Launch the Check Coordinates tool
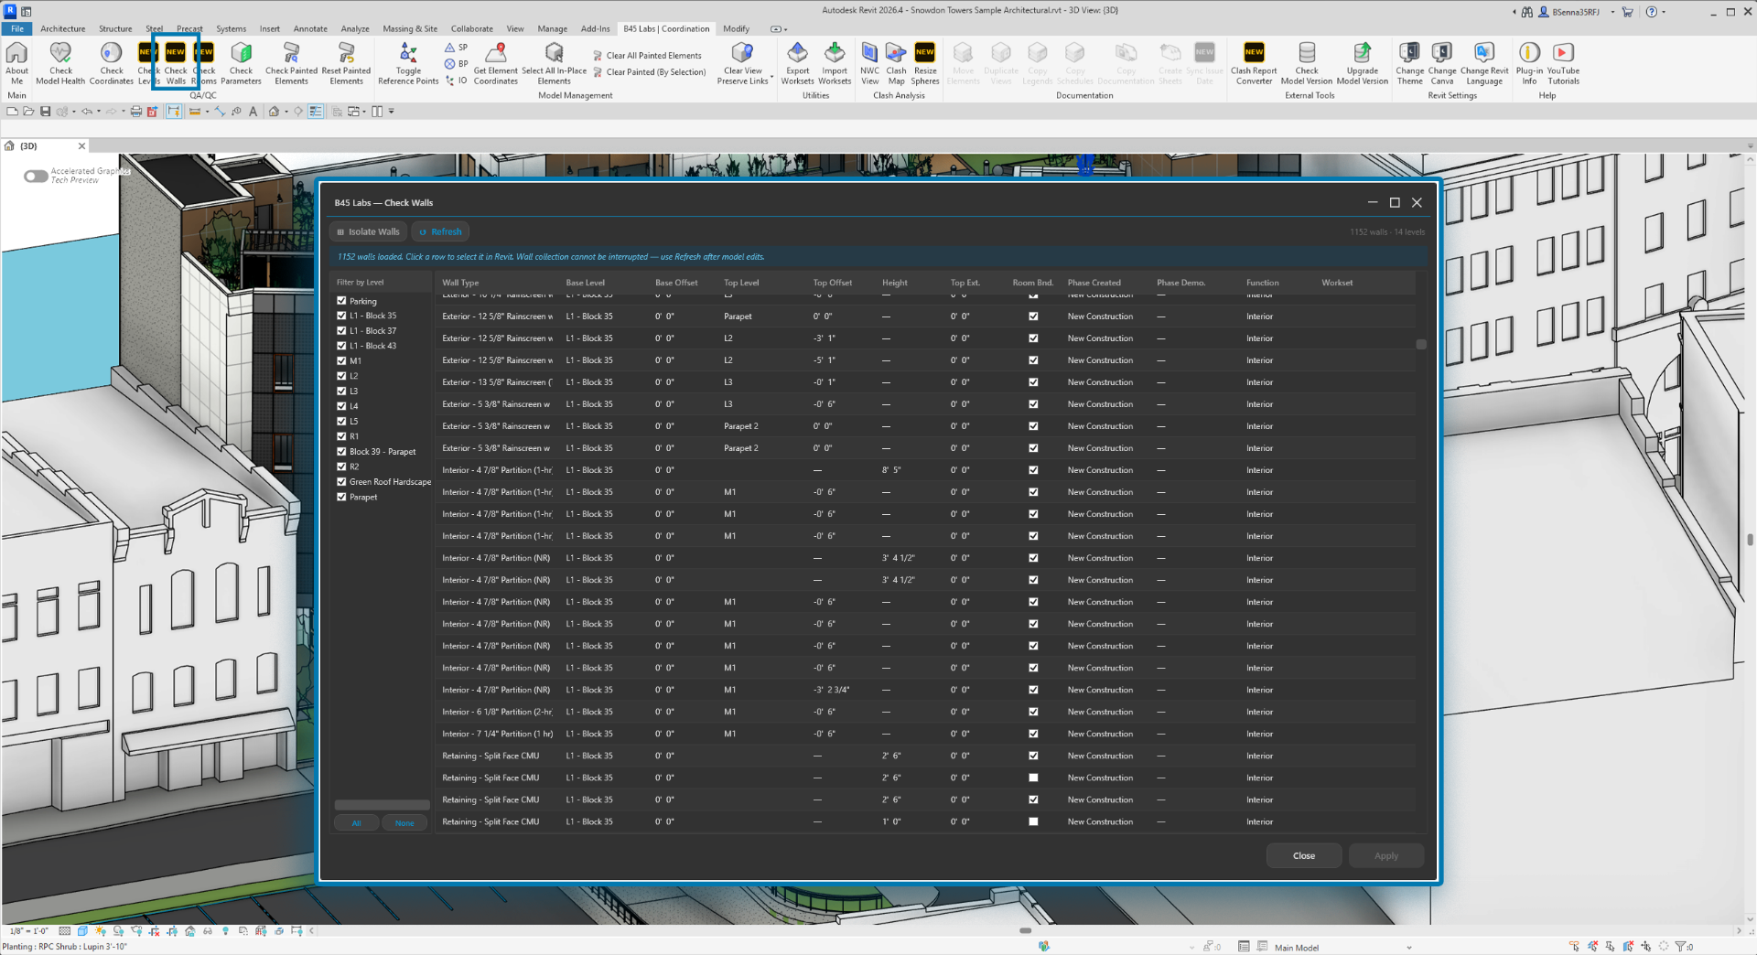Screen dimensions: 1757x955 [x=112, y=63]
